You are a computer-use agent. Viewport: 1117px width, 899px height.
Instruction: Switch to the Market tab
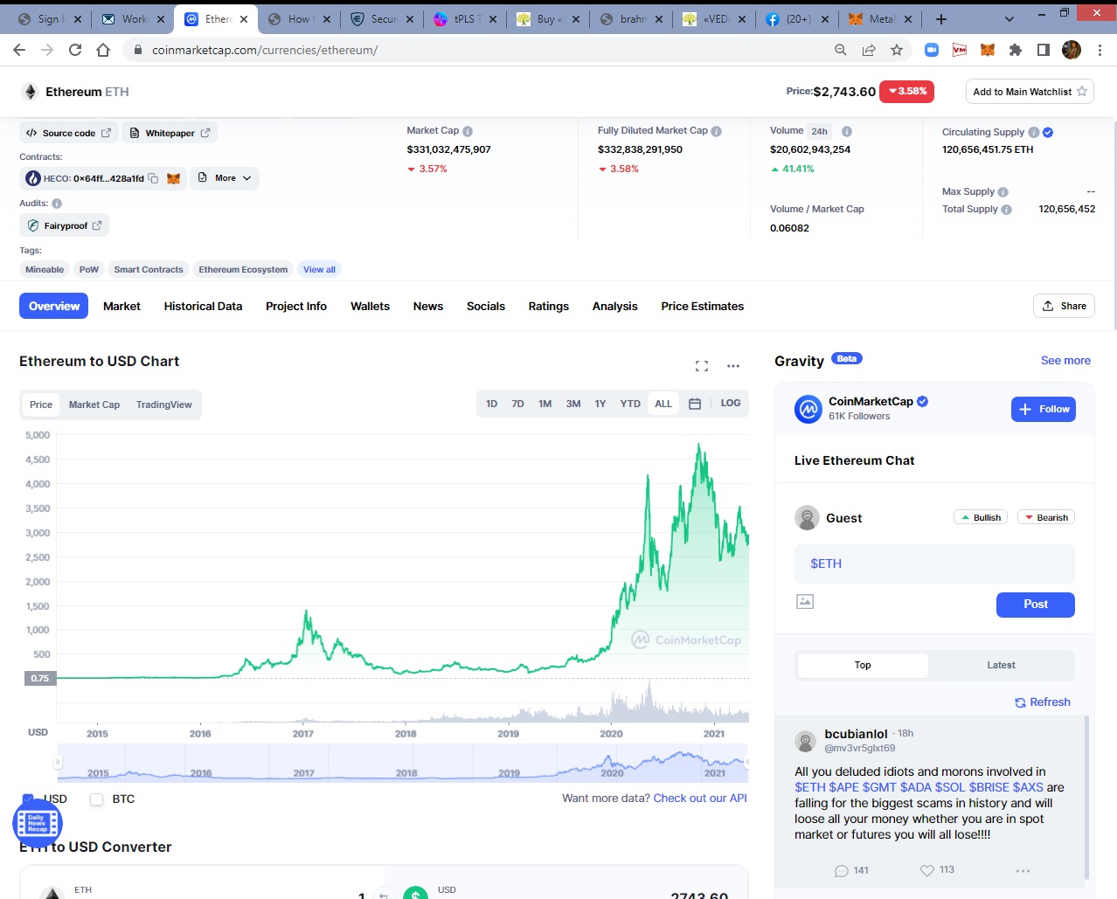pyautogui.click(x=121, y=306)
